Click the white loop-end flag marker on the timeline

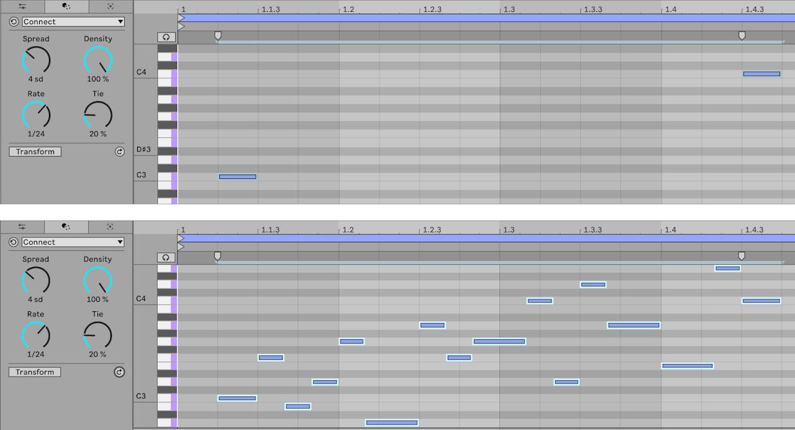[742, 35]
